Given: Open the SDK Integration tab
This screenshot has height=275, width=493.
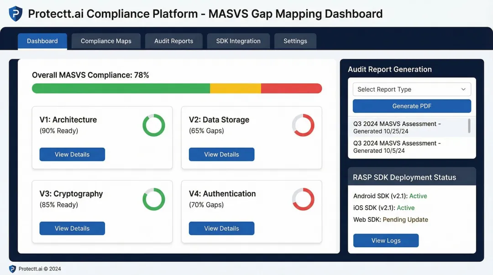Looking at the screenshot, I should (x=238, y=41).
